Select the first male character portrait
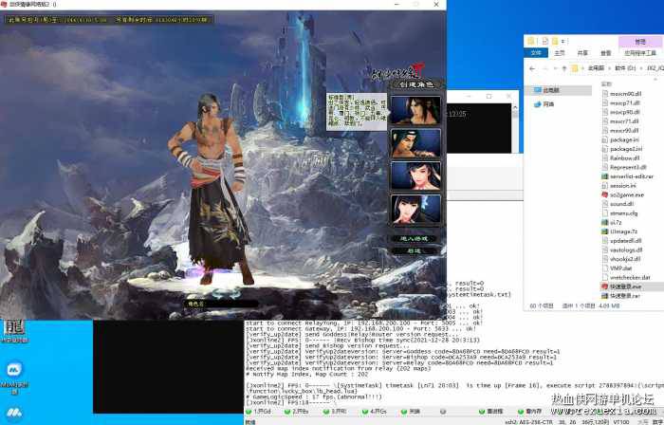 (415, 110)
